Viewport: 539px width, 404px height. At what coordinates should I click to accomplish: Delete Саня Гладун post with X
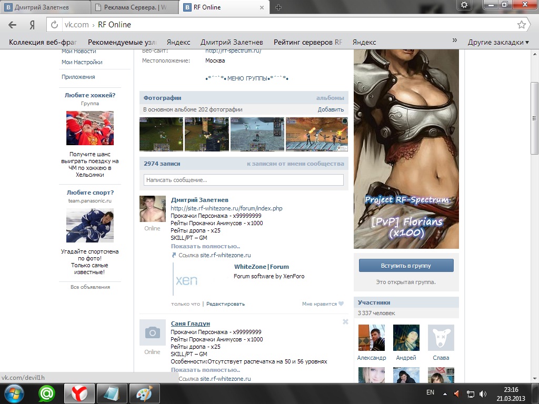click(345, 321)
